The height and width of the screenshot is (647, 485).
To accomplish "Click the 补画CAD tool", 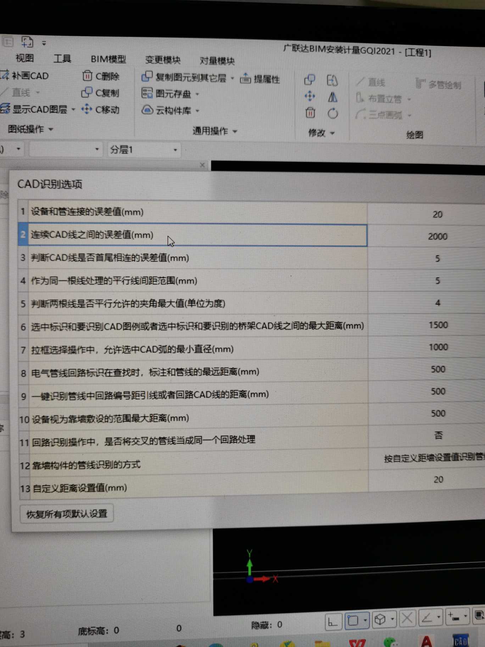I will coord(25,76).
